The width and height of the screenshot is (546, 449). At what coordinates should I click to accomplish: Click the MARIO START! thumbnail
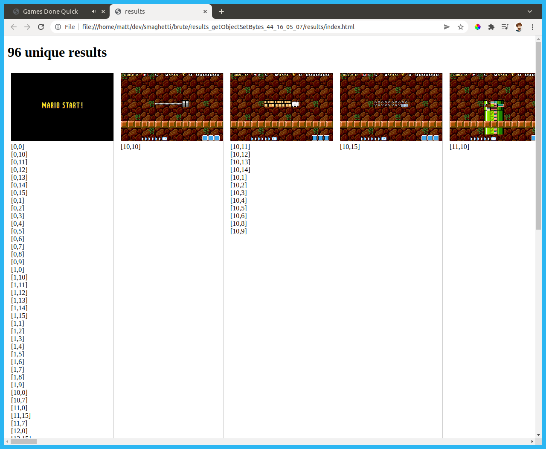coord(62,107)
